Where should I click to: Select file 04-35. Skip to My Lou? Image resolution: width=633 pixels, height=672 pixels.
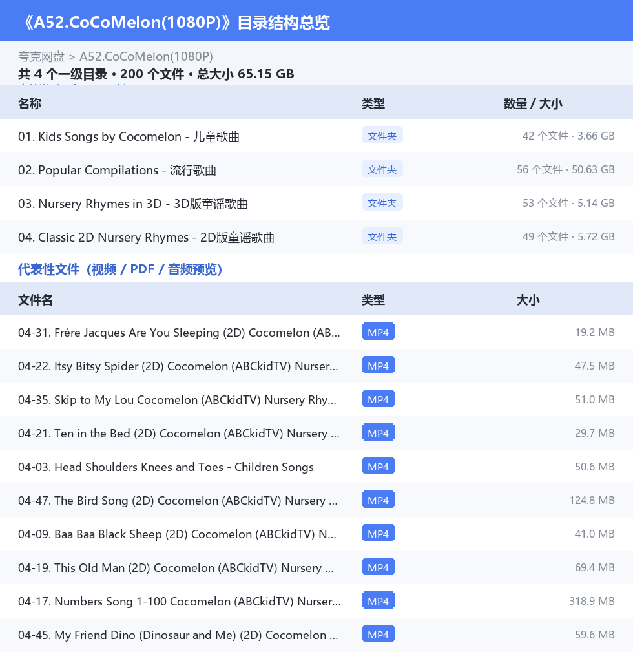pyautogui.click(x=177, y=399)
